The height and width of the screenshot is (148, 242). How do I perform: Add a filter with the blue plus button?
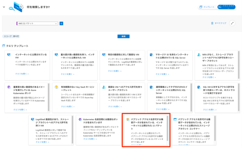[x=61, y=23]
